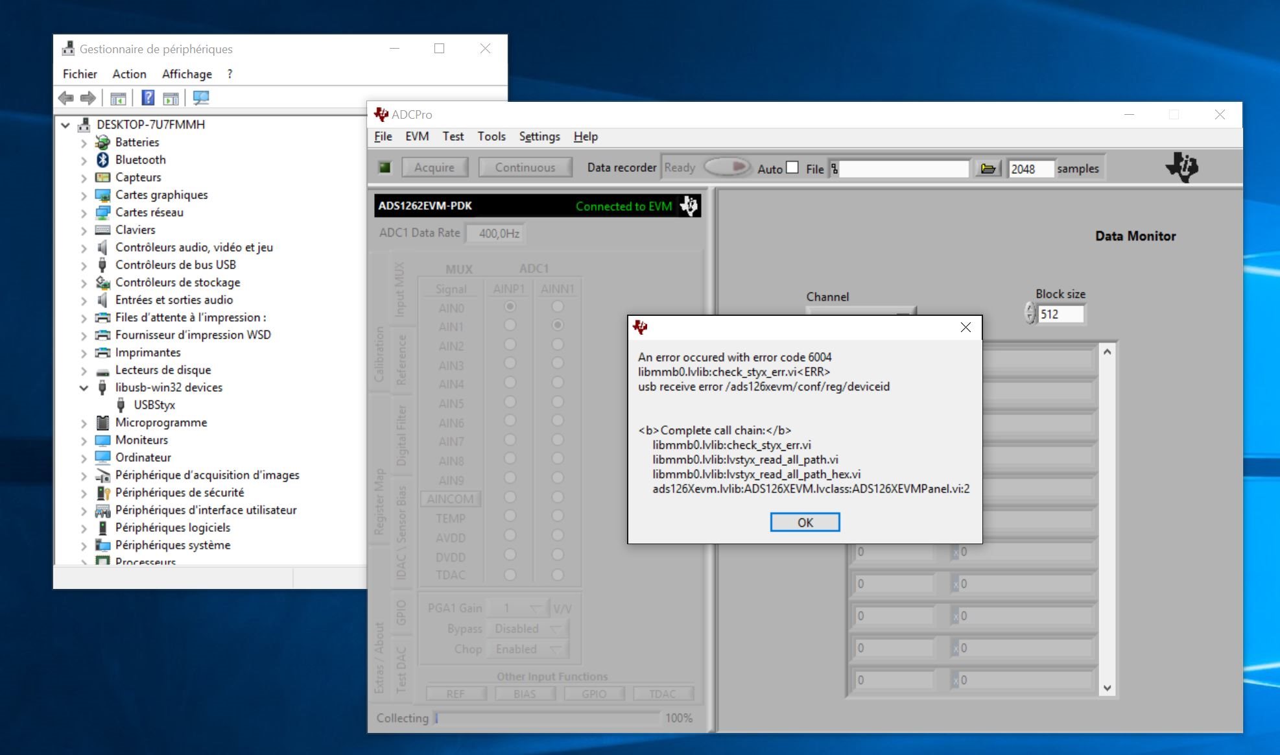Viewport: 1280px width, 755px height.
Task: Select the USBStyx device icon
Action: pyautogui.click(x=121, y=405)
